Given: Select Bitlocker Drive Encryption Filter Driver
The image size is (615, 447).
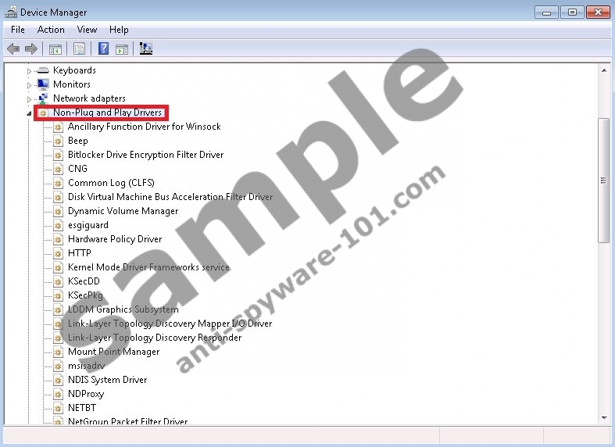Looking at the screenshot, I should 145,155.
